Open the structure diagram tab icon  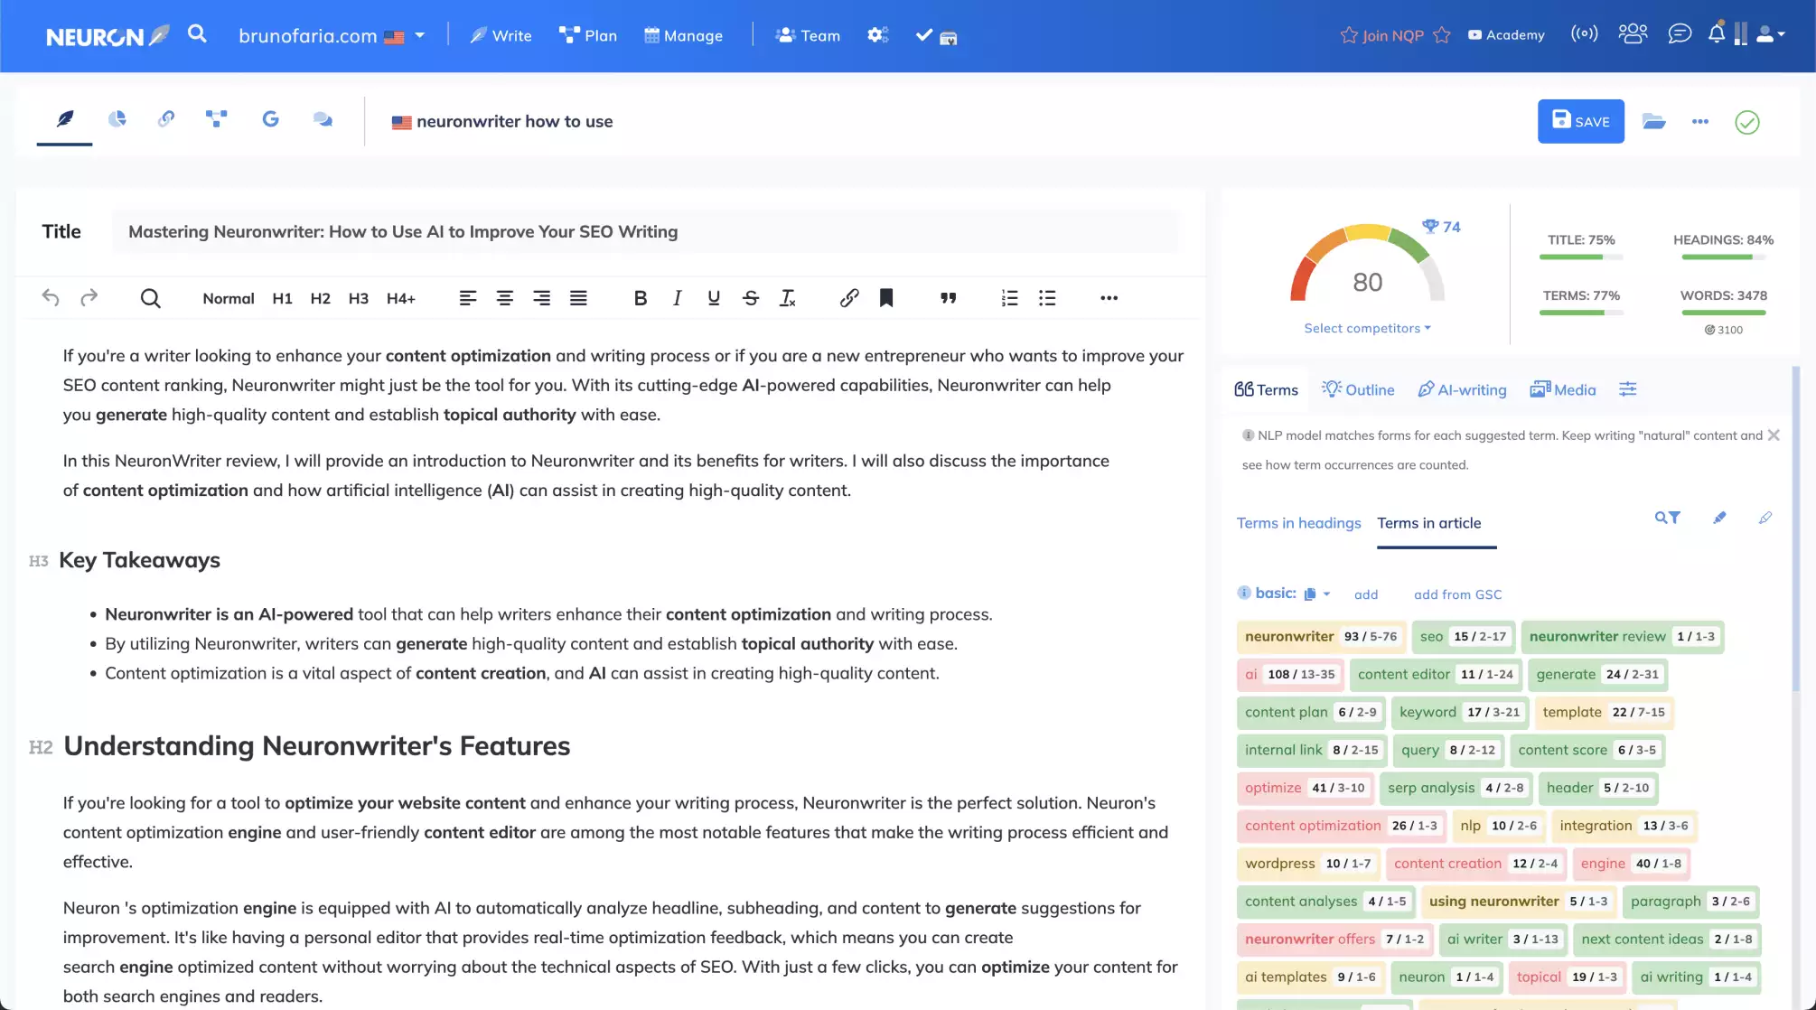click(216, 119)
